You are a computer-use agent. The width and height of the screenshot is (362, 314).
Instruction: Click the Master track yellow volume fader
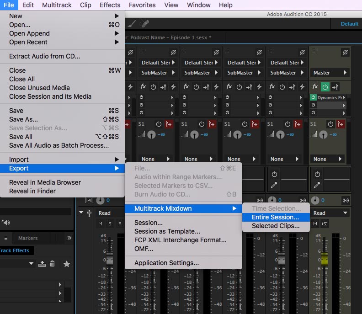click(324, 259)
